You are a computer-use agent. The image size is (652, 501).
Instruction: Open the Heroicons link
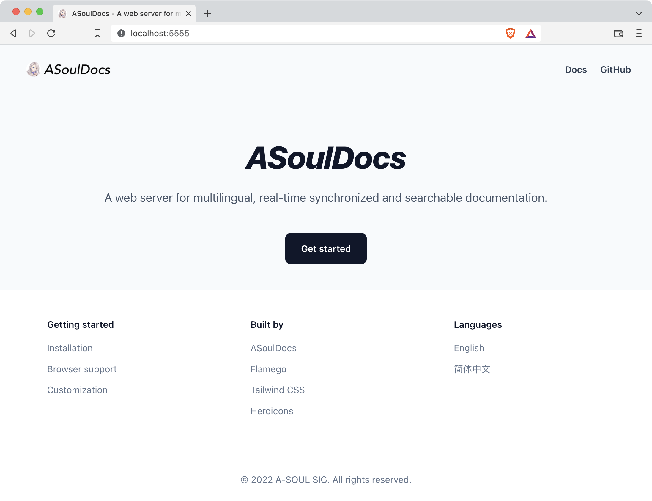tap(272, 411)
